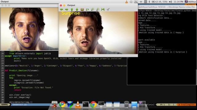The height and width of the screenshot is (110, 197).
Task: Click the EmoDetect.py filename in Vim status
Action: (20, 105)
